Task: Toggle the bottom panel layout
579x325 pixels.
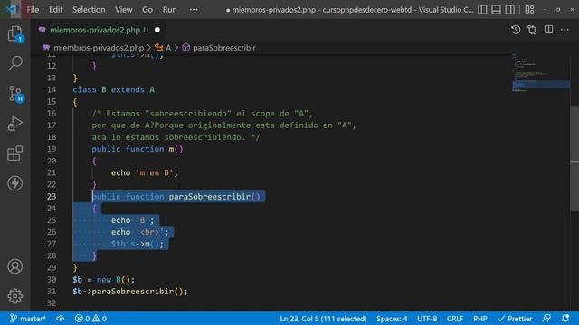Action: click(x=496, y=10)
